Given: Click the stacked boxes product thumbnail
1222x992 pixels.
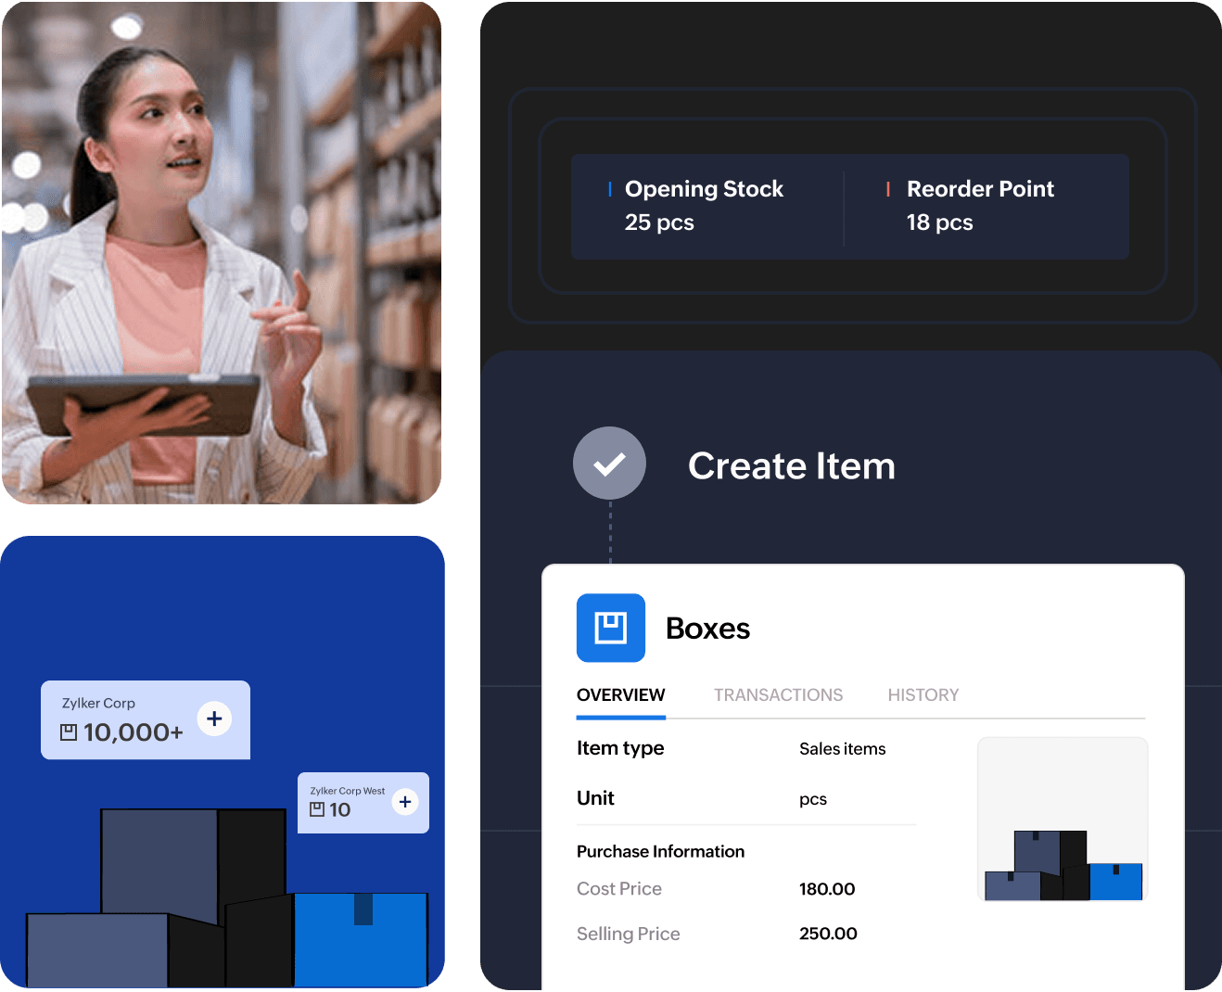Looking at the screenshot, I should [1063, 819].
